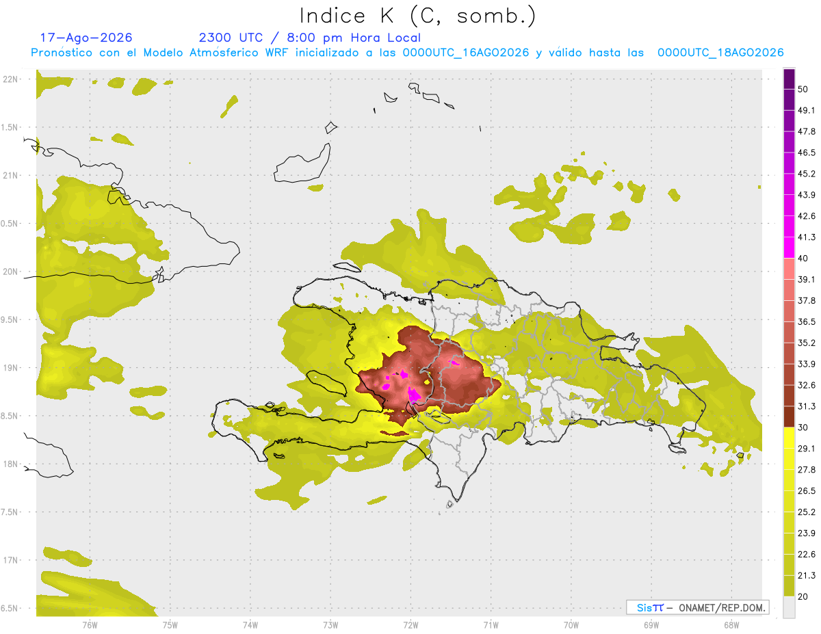The height and width of the screenshot is (634, 821).
Task: Click the color bar value '23.9'
Action: [x=807, y=533]
